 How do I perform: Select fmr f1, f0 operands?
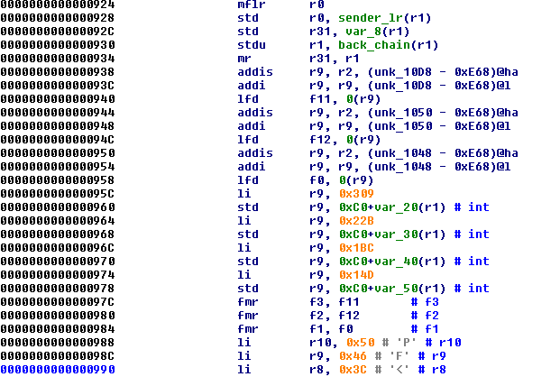pos(331,329)
